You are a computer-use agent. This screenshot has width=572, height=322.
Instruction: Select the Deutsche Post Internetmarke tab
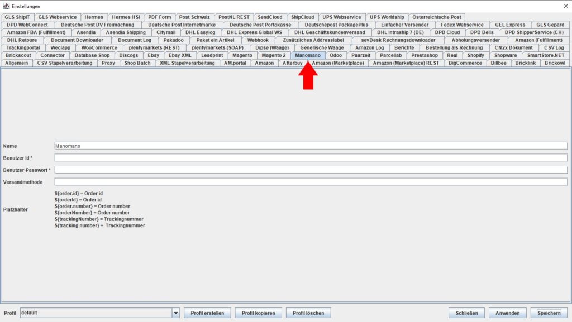pos(182,25)
